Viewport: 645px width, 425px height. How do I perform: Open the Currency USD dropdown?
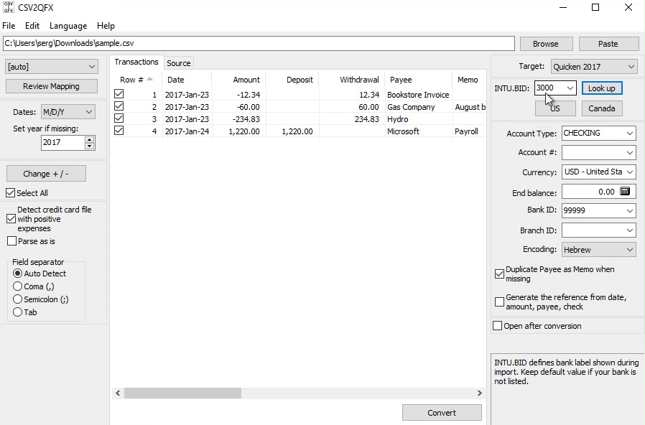[598, 172]
